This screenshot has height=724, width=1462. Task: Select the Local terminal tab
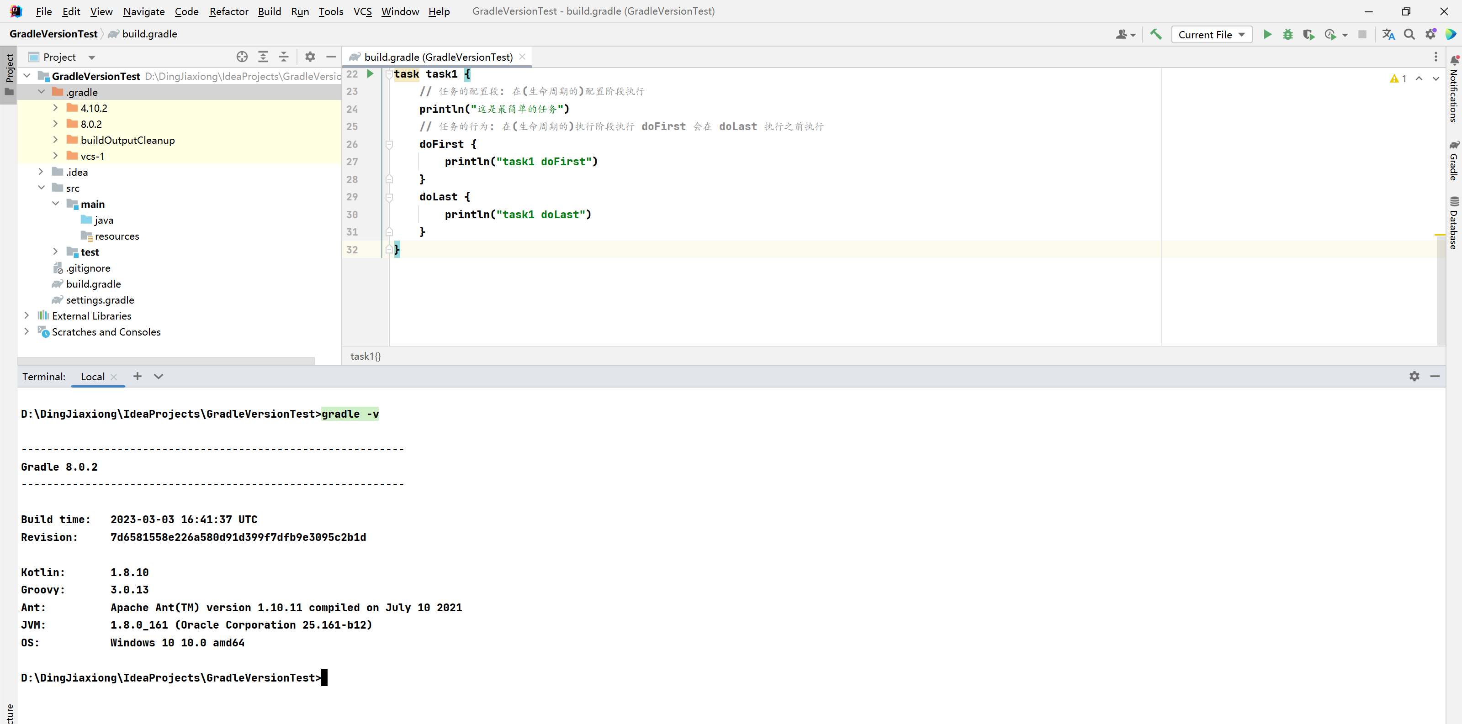tap(92, 377)
